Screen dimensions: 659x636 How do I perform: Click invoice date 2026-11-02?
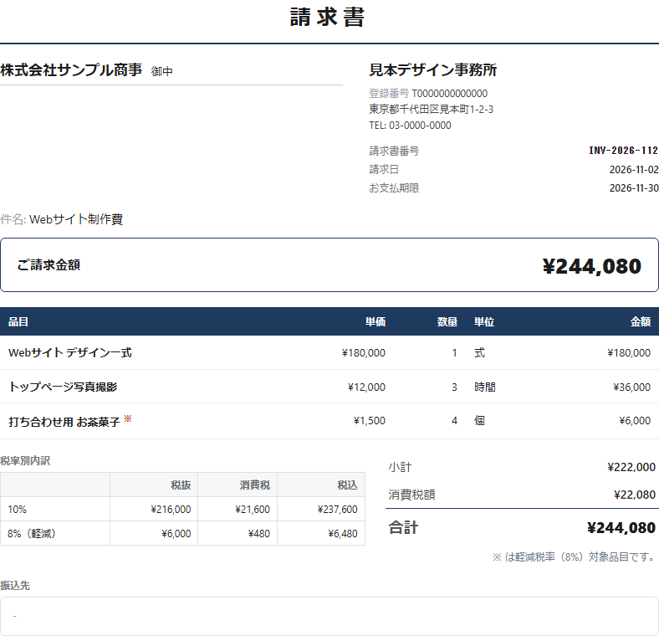[x=633, y=170]
